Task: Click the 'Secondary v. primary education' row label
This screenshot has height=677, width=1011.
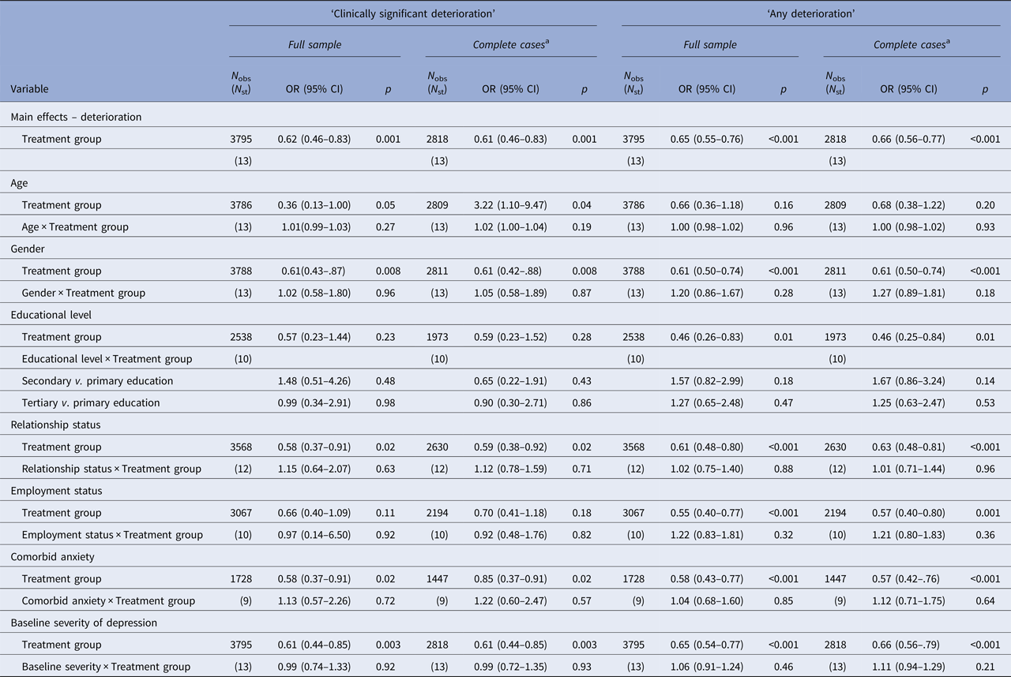Action: (x=97, y=381)
